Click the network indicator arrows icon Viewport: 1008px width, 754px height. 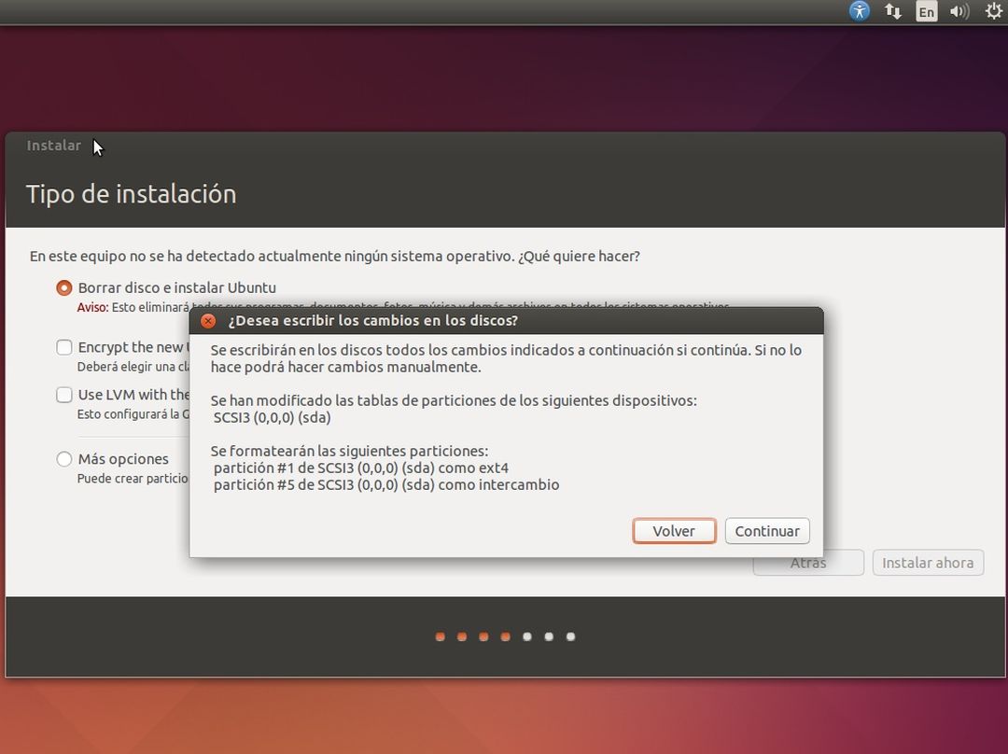point(892,11)
